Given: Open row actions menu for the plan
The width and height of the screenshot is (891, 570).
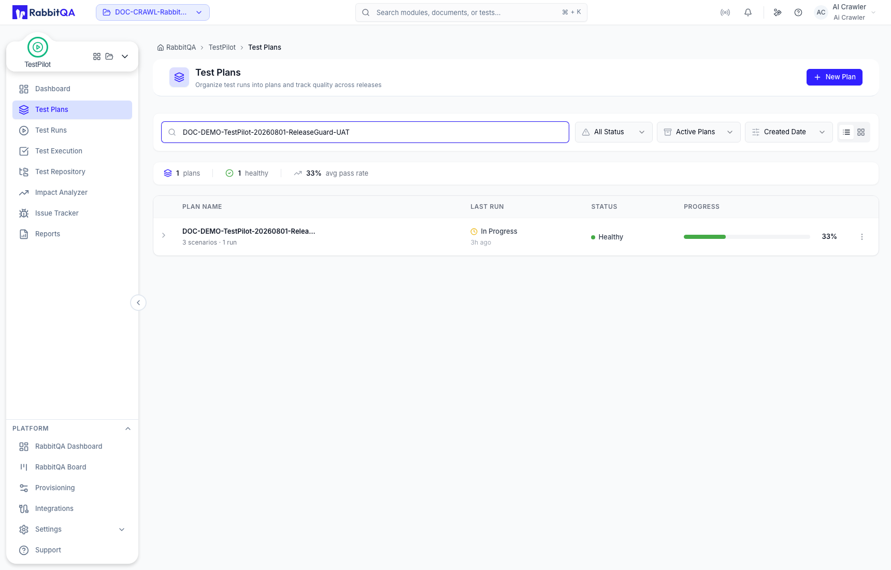Looking at the screenshot, I should coord(862,237).
